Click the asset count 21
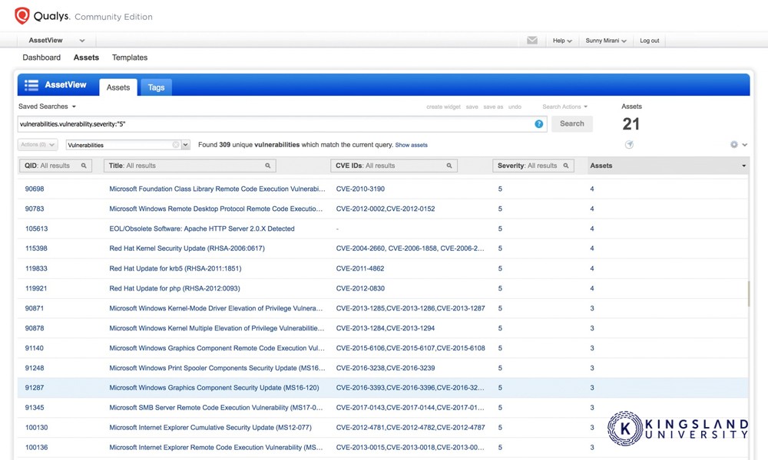This screenshot has height=460, width=768. pos(631,124)
